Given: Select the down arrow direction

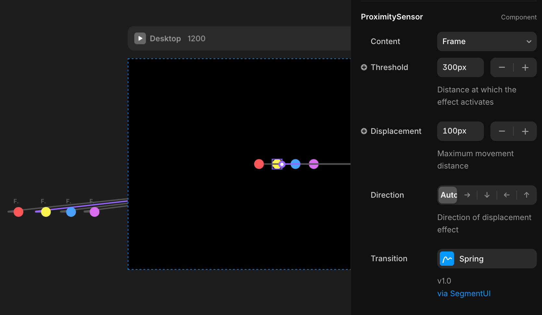Looking at the screenshot, I should (x=487, y=195).
